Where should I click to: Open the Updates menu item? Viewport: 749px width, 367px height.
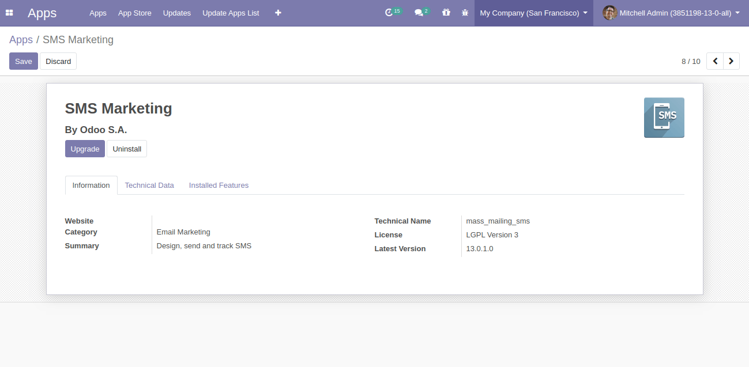click(x=177, y=13)
